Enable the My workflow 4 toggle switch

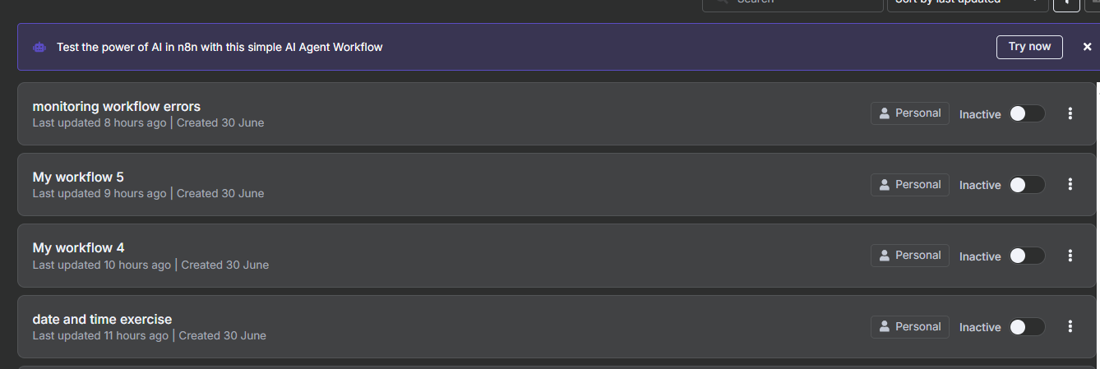coord(1027,256)
